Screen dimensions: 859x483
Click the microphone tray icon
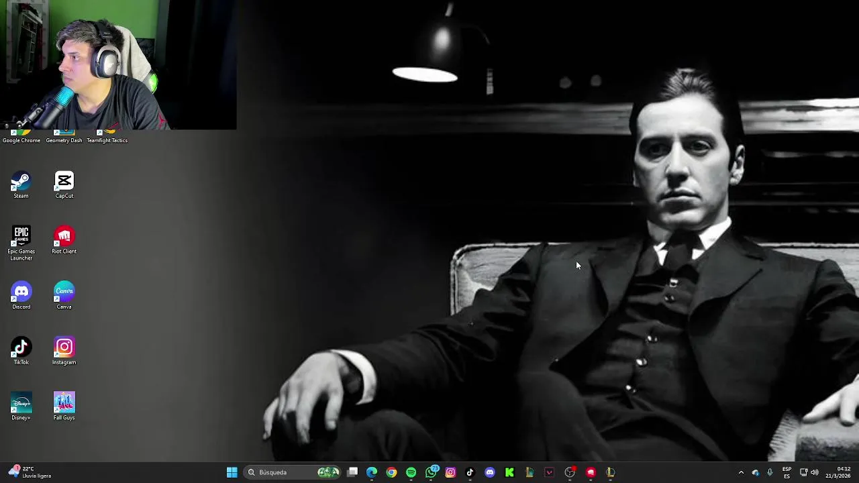(770, 472)
